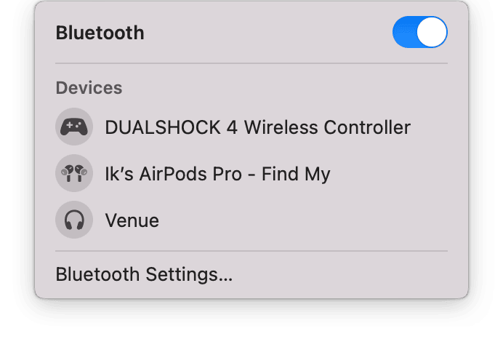Click the AirPods Pro earbuds icon
Image resolution: width=503 pixels, height=339 pixels.
coord(74,173)
